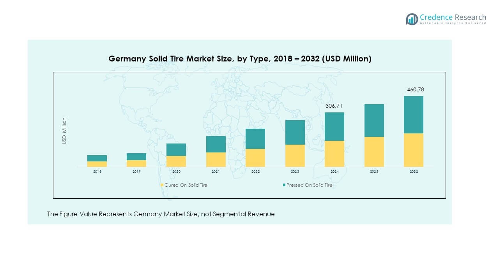This screenshot has width=499, height=280.
Task: Select the USD Million y-axis title
Action: point(64,131)
